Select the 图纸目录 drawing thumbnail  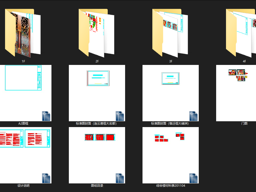tap(97, 155)
